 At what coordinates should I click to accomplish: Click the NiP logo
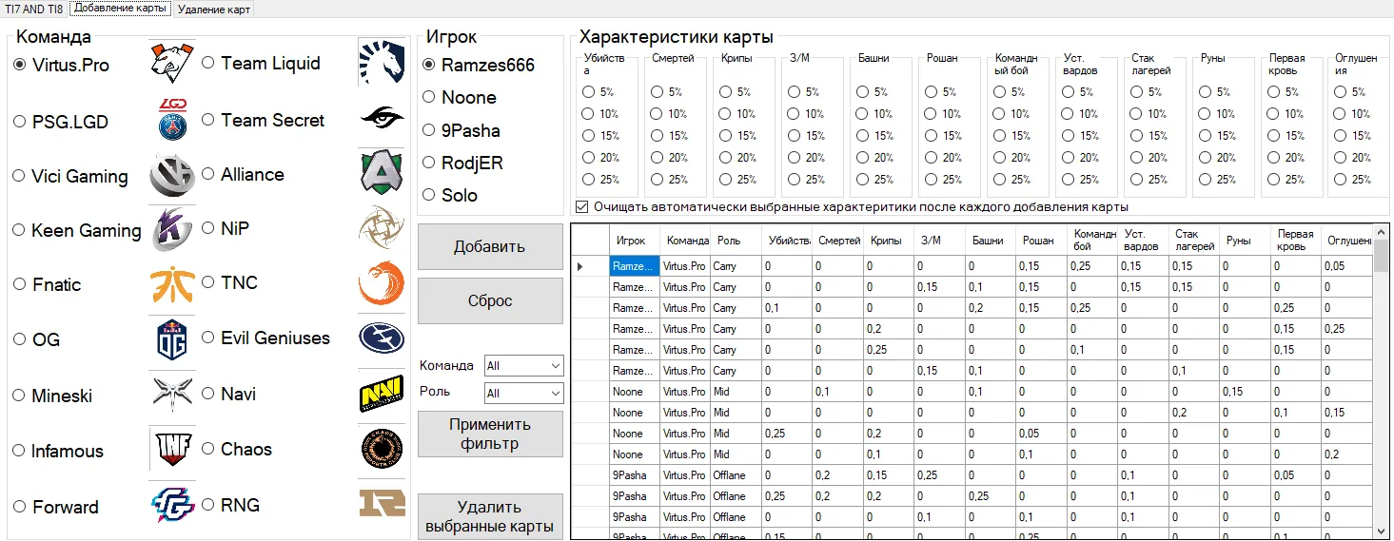(382, 227)
